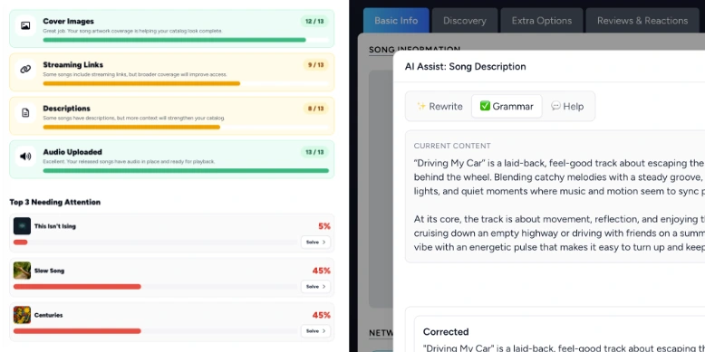705x352 pixels.
Task: Click the Centuries red progress bar
Action: (x=77, y=331)
